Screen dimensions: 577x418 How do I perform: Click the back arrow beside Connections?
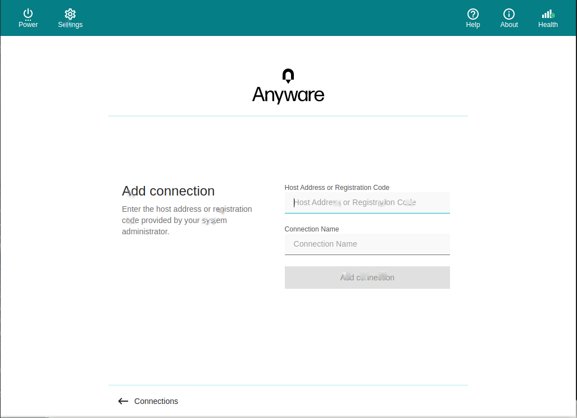tap(123, 401)
